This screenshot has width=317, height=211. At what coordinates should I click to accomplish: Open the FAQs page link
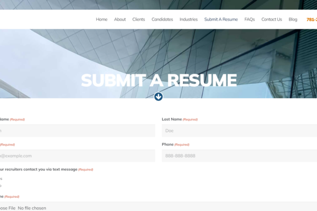pos(249,20)
